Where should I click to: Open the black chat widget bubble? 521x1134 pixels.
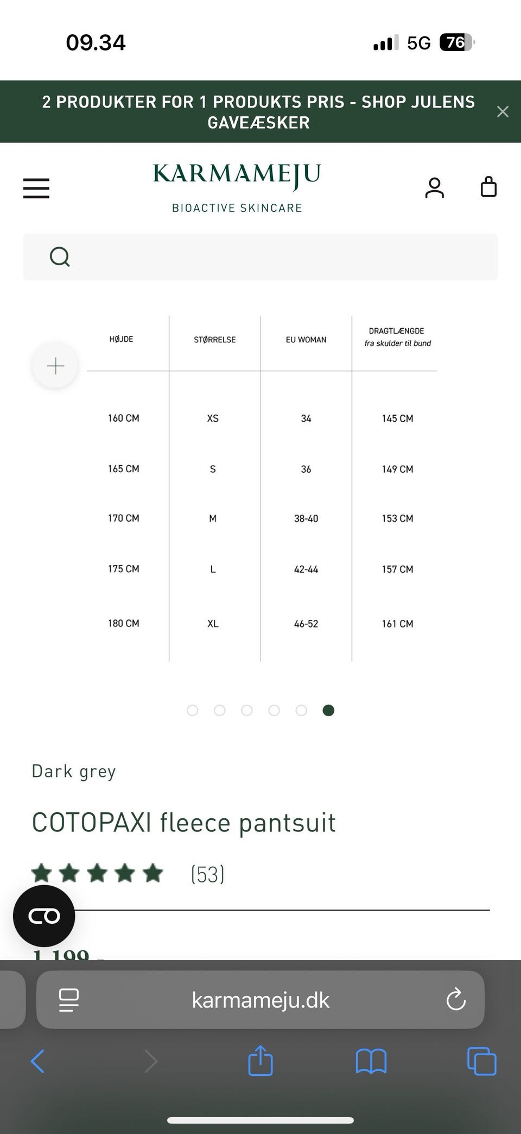(x=44, y=916)
